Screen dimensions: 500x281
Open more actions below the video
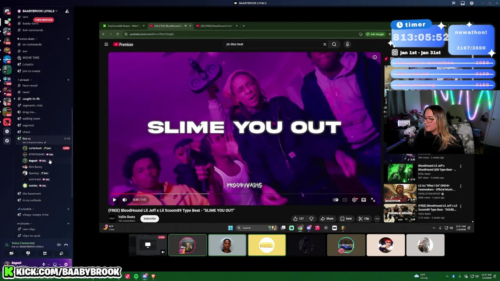click(x=377, y=219)
